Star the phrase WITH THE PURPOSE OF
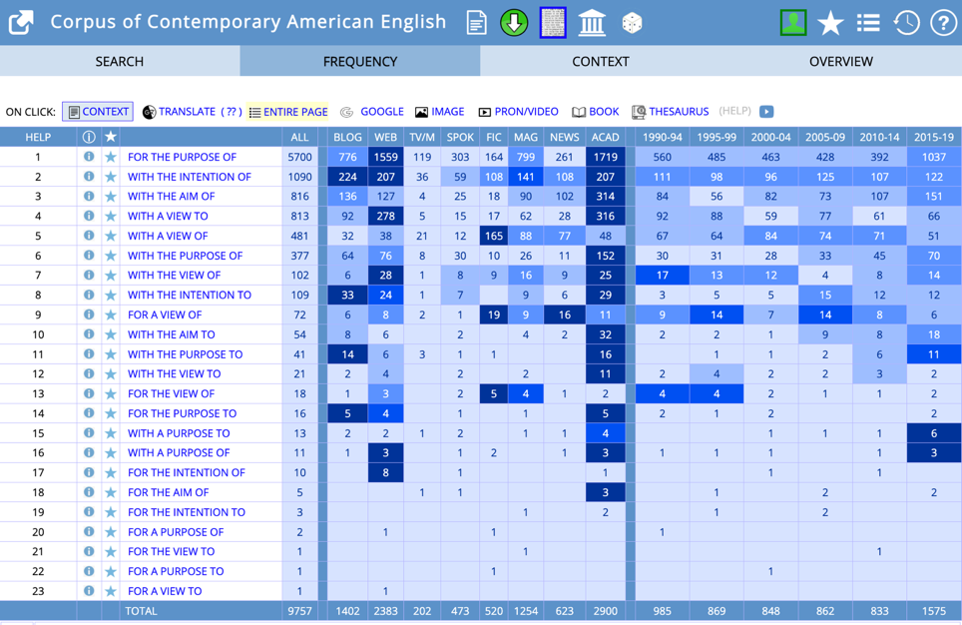962x625 pixels. tap(111, 256)
